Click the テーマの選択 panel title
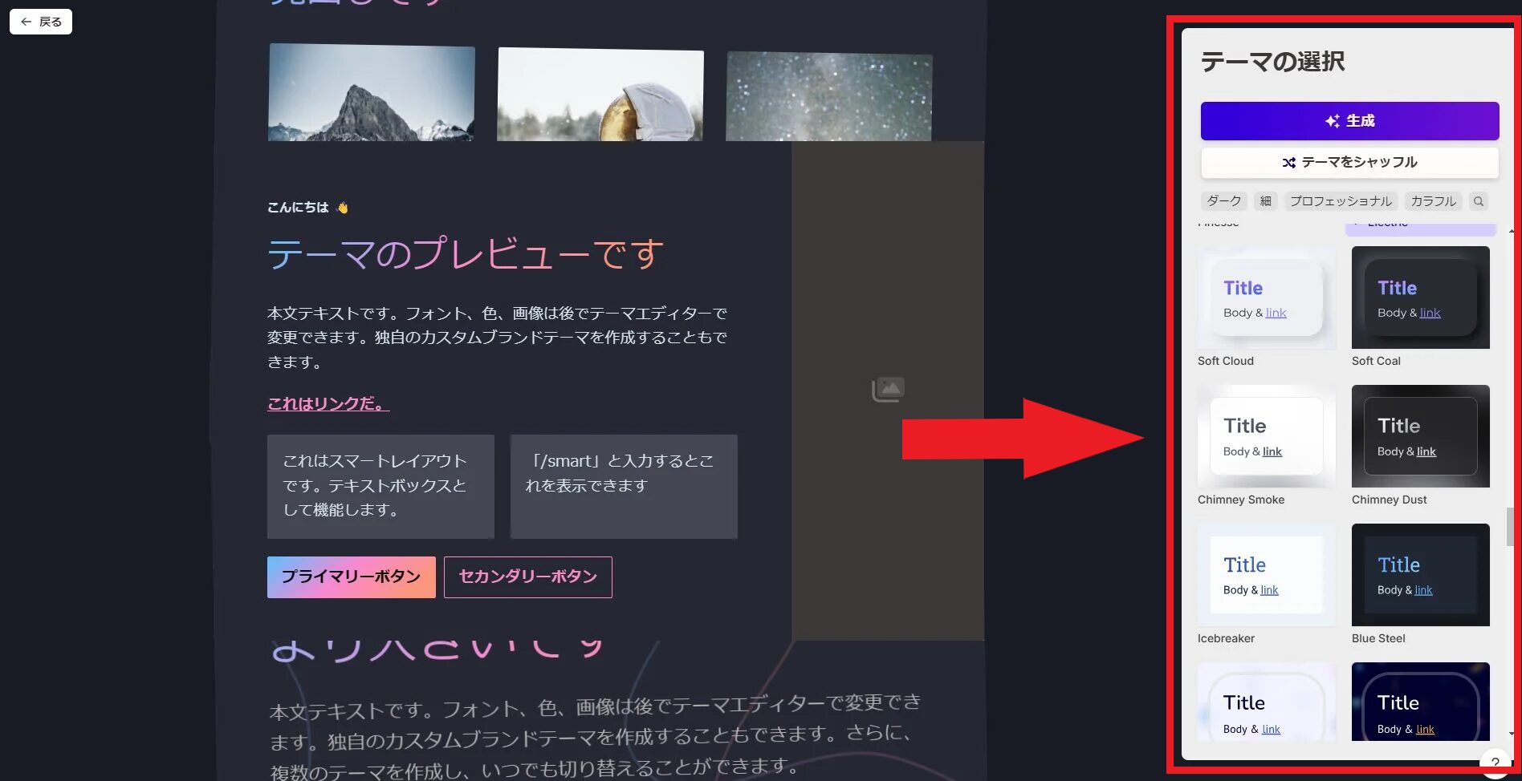Viewport: 1522px width, 781px height. pos(1272,62)
